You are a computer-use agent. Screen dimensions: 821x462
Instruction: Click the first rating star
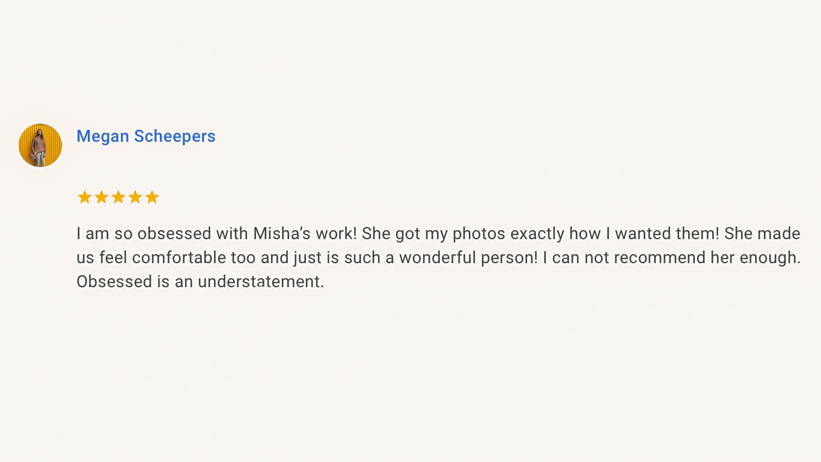(x=85, y=197)
